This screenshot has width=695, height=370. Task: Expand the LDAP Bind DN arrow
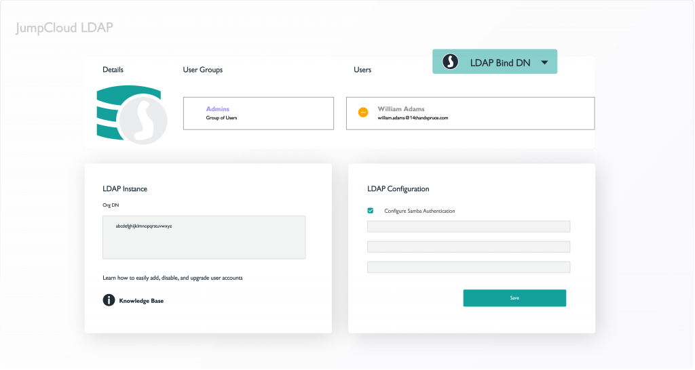click(545, 63)
